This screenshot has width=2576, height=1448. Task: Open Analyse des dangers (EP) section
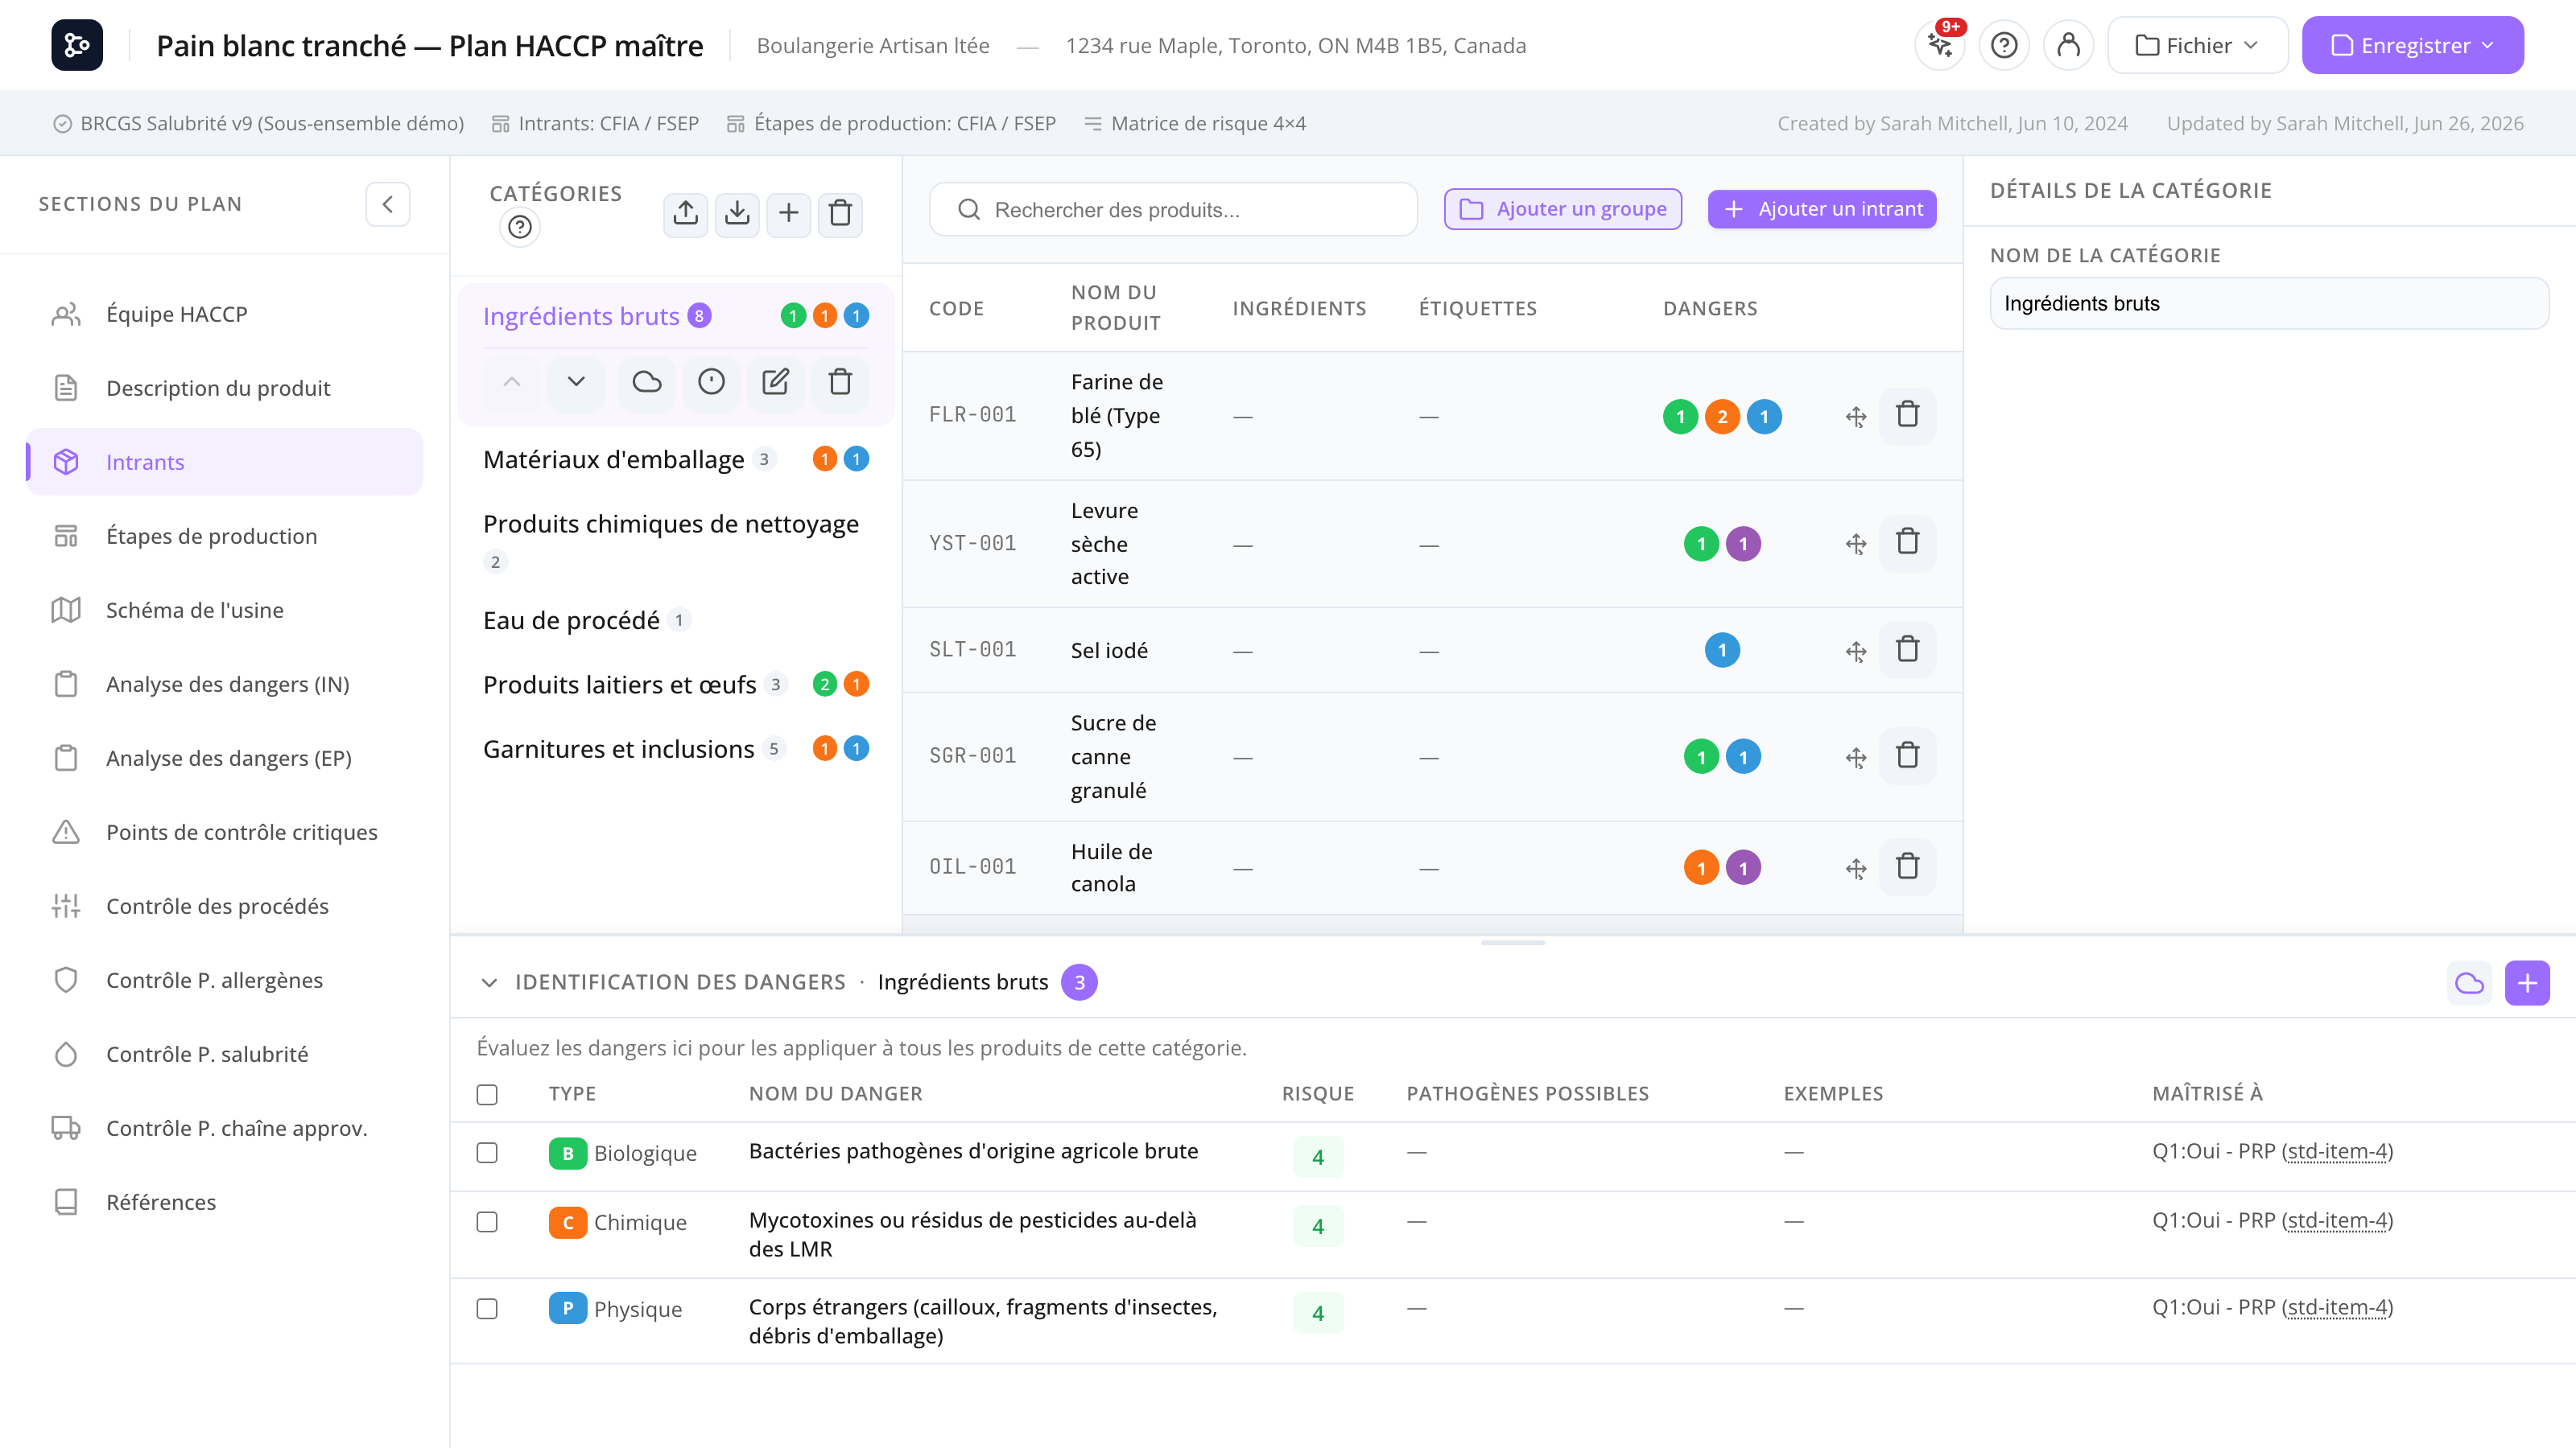[225, 758]
